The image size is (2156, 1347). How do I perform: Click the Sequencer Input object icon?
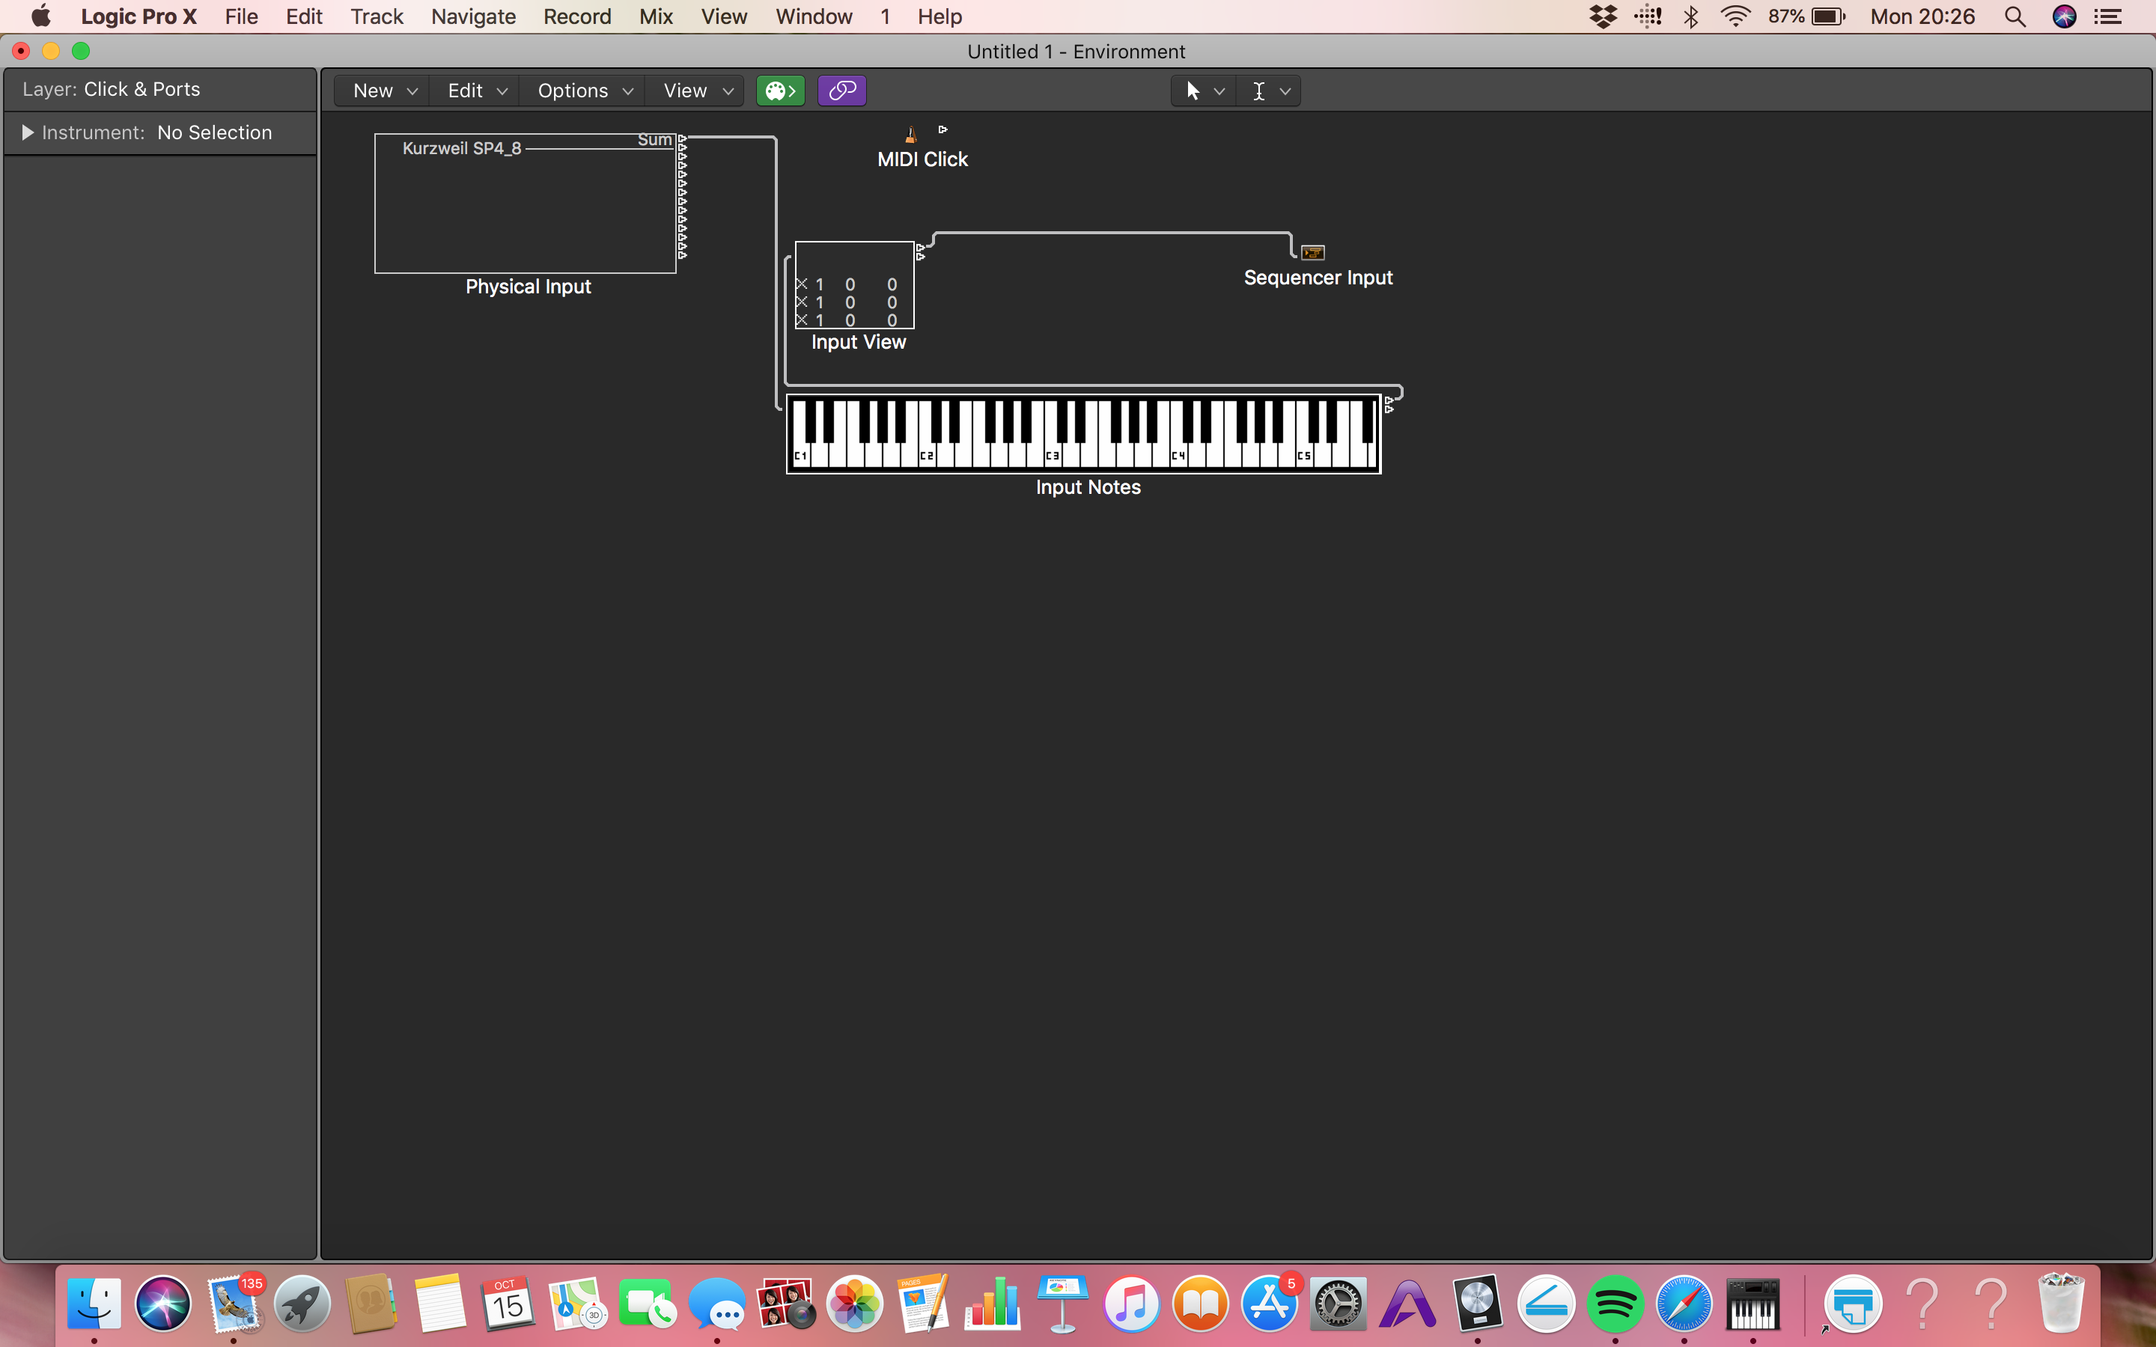pos(1312,253)
